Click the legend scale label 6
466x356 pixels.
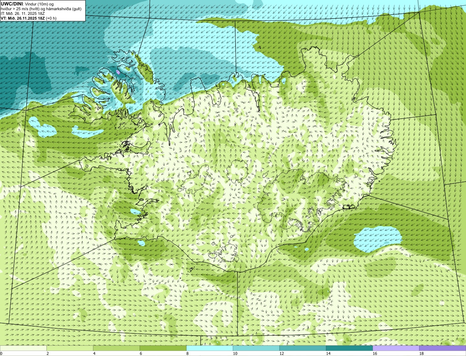click(x=141, y=353)
